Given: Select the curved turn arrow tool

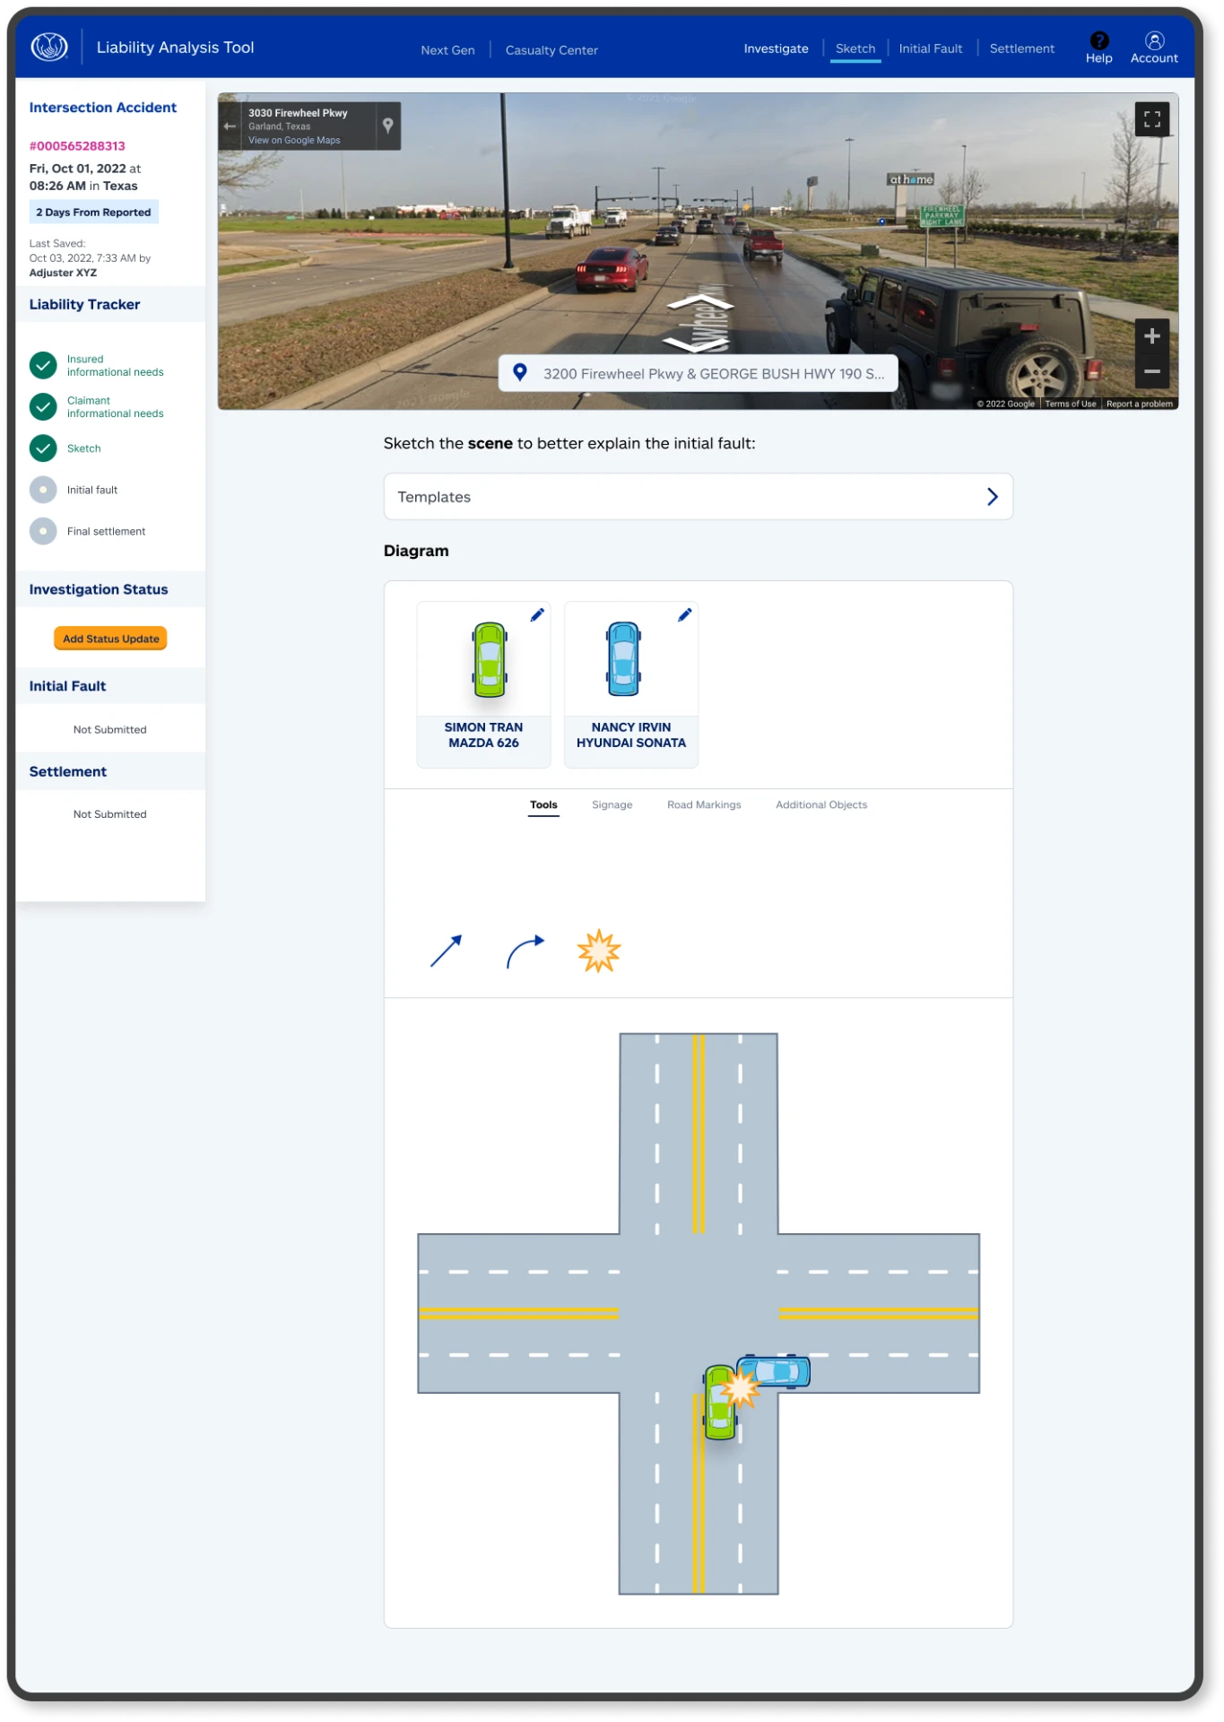Looking at the screenshot, I should coord(525,952).
